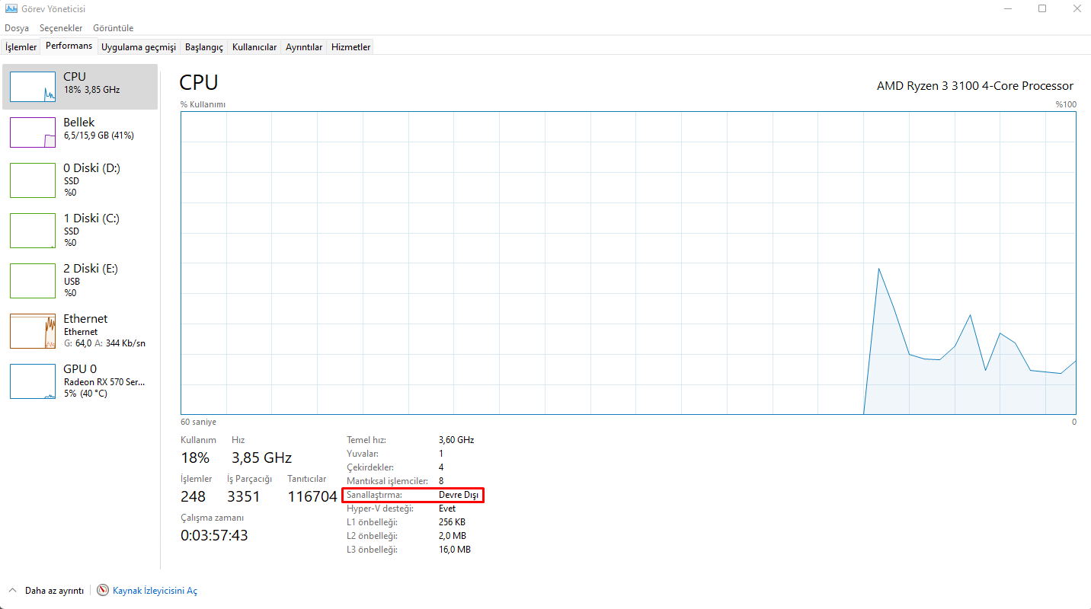1091x609 pixels.
Task: Click the L1 önbelleği 256 KB value
Action: [452, 522]
